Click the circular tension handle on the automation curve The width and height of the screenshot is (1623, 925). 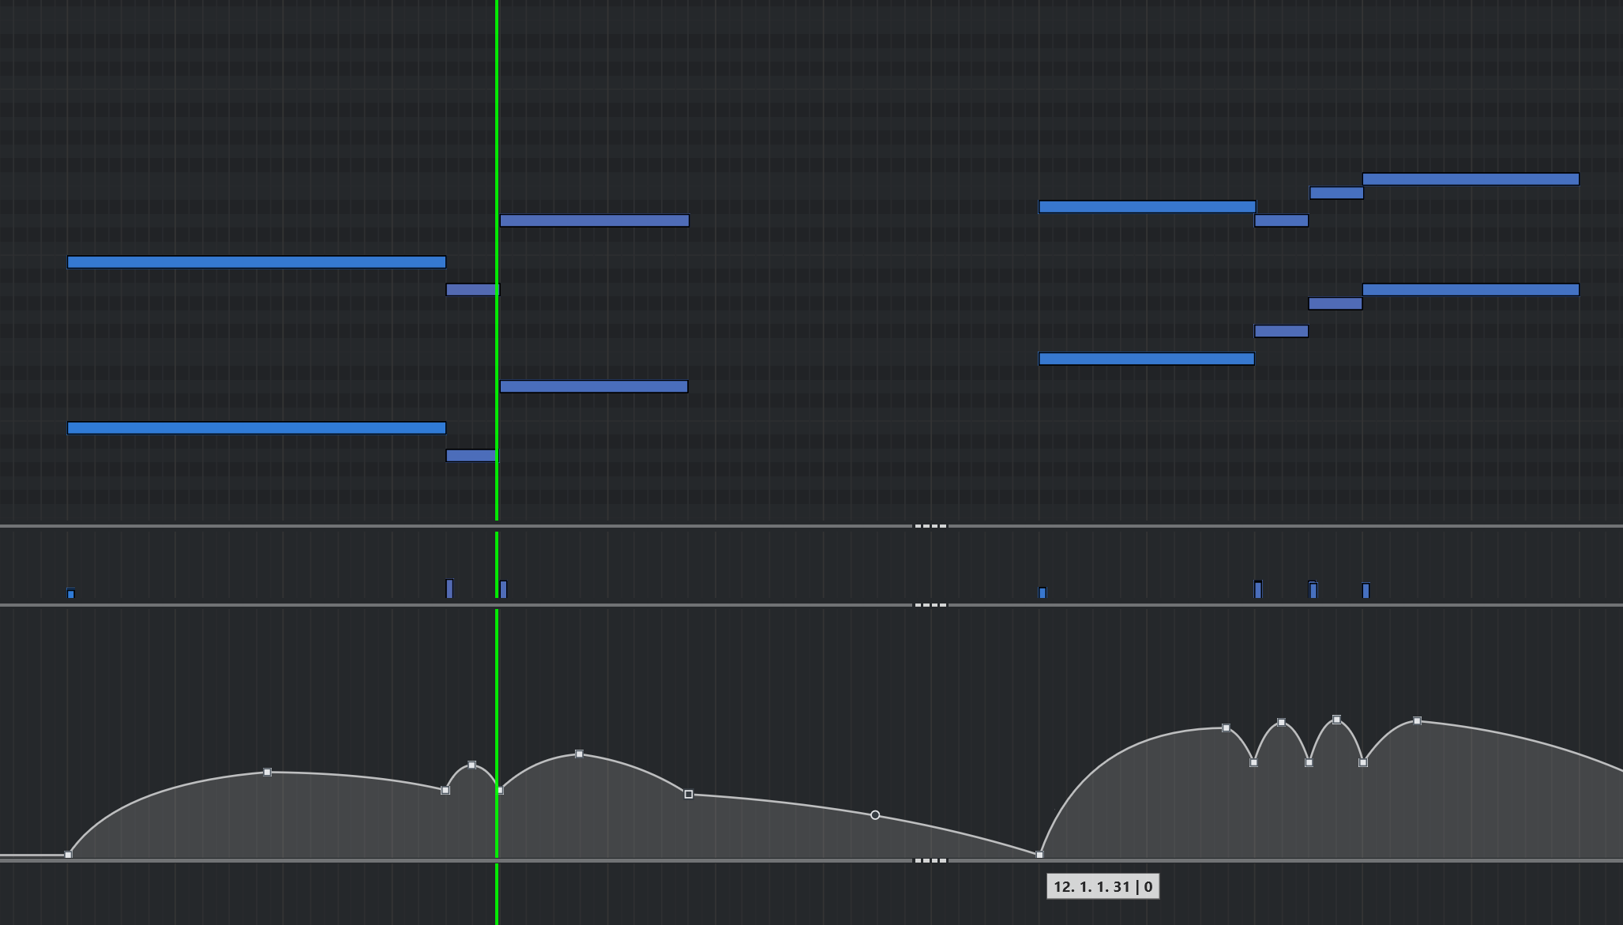coord(875,814)
